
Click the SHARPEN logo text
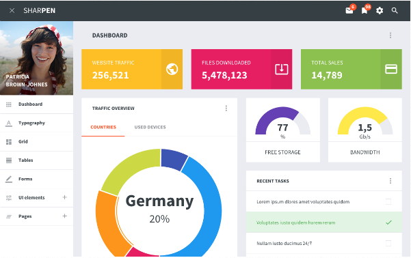pos(39,10)
